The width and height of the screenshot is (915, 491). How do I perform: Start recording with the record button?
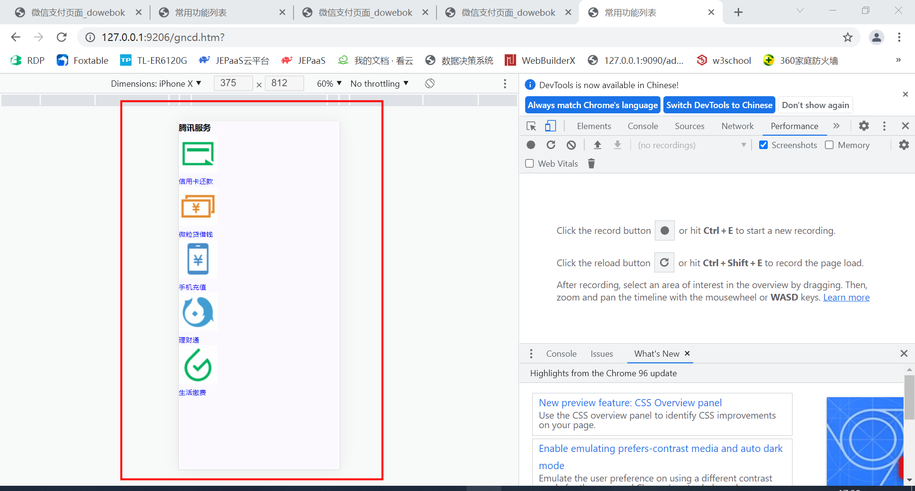click(x=531, y=145)
